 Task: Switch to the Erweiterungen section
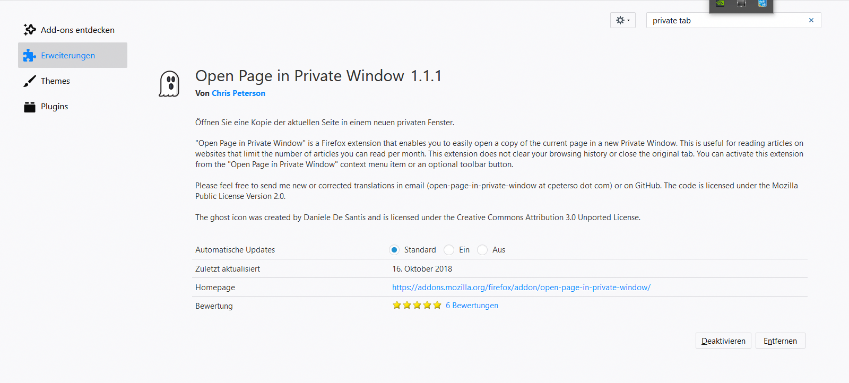point(73,55)
